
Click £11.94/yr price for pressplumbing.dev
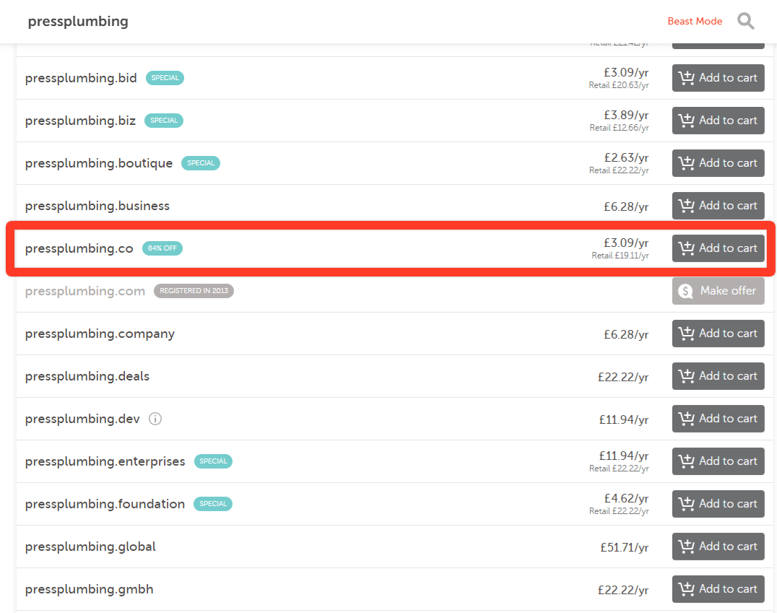click(624, 419)
